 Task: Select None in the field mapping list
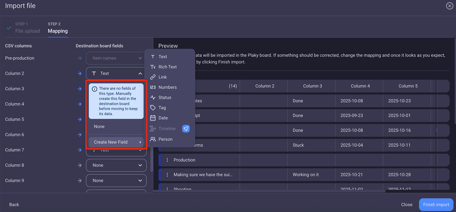coord(99,126)
